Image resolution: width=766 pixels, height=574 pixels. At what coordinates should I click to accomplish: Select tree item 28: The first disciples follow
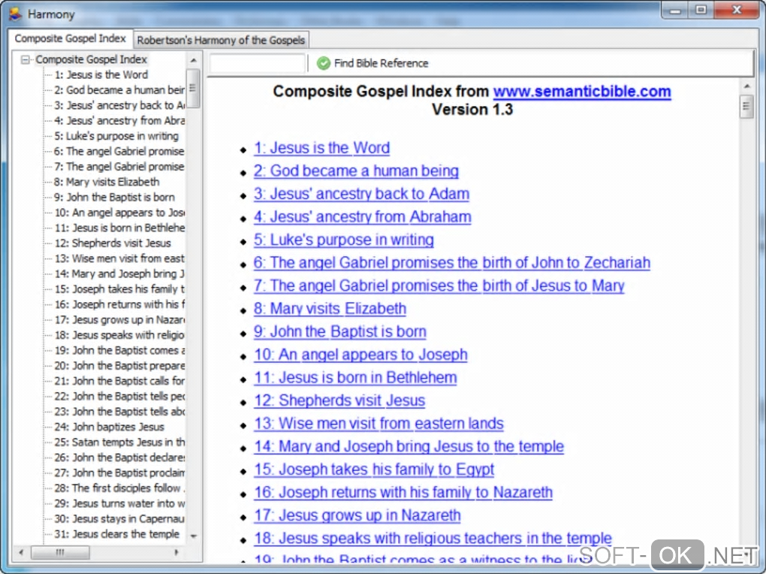[x=119, y=488]
